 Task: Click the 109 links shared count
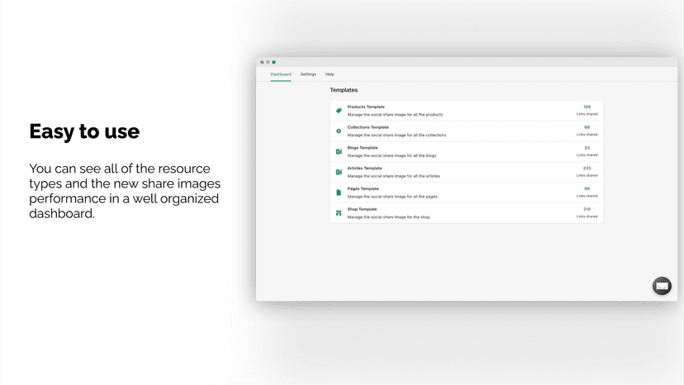(x=587, y=107)
